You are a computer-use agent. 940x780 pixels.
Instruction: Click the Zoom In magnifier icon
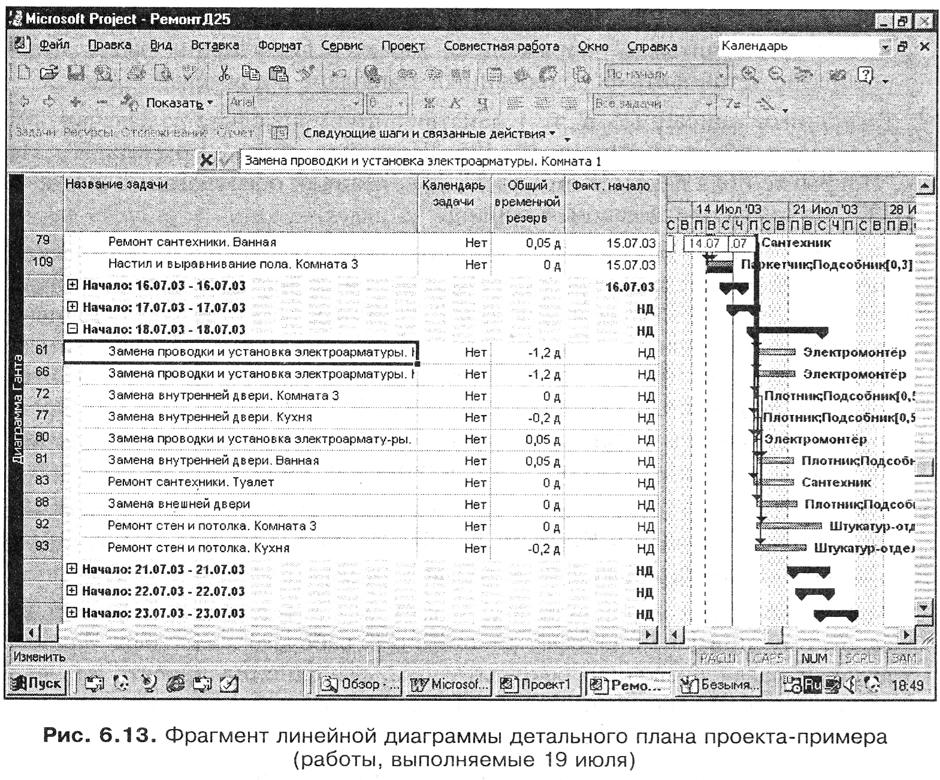(749, 74)
